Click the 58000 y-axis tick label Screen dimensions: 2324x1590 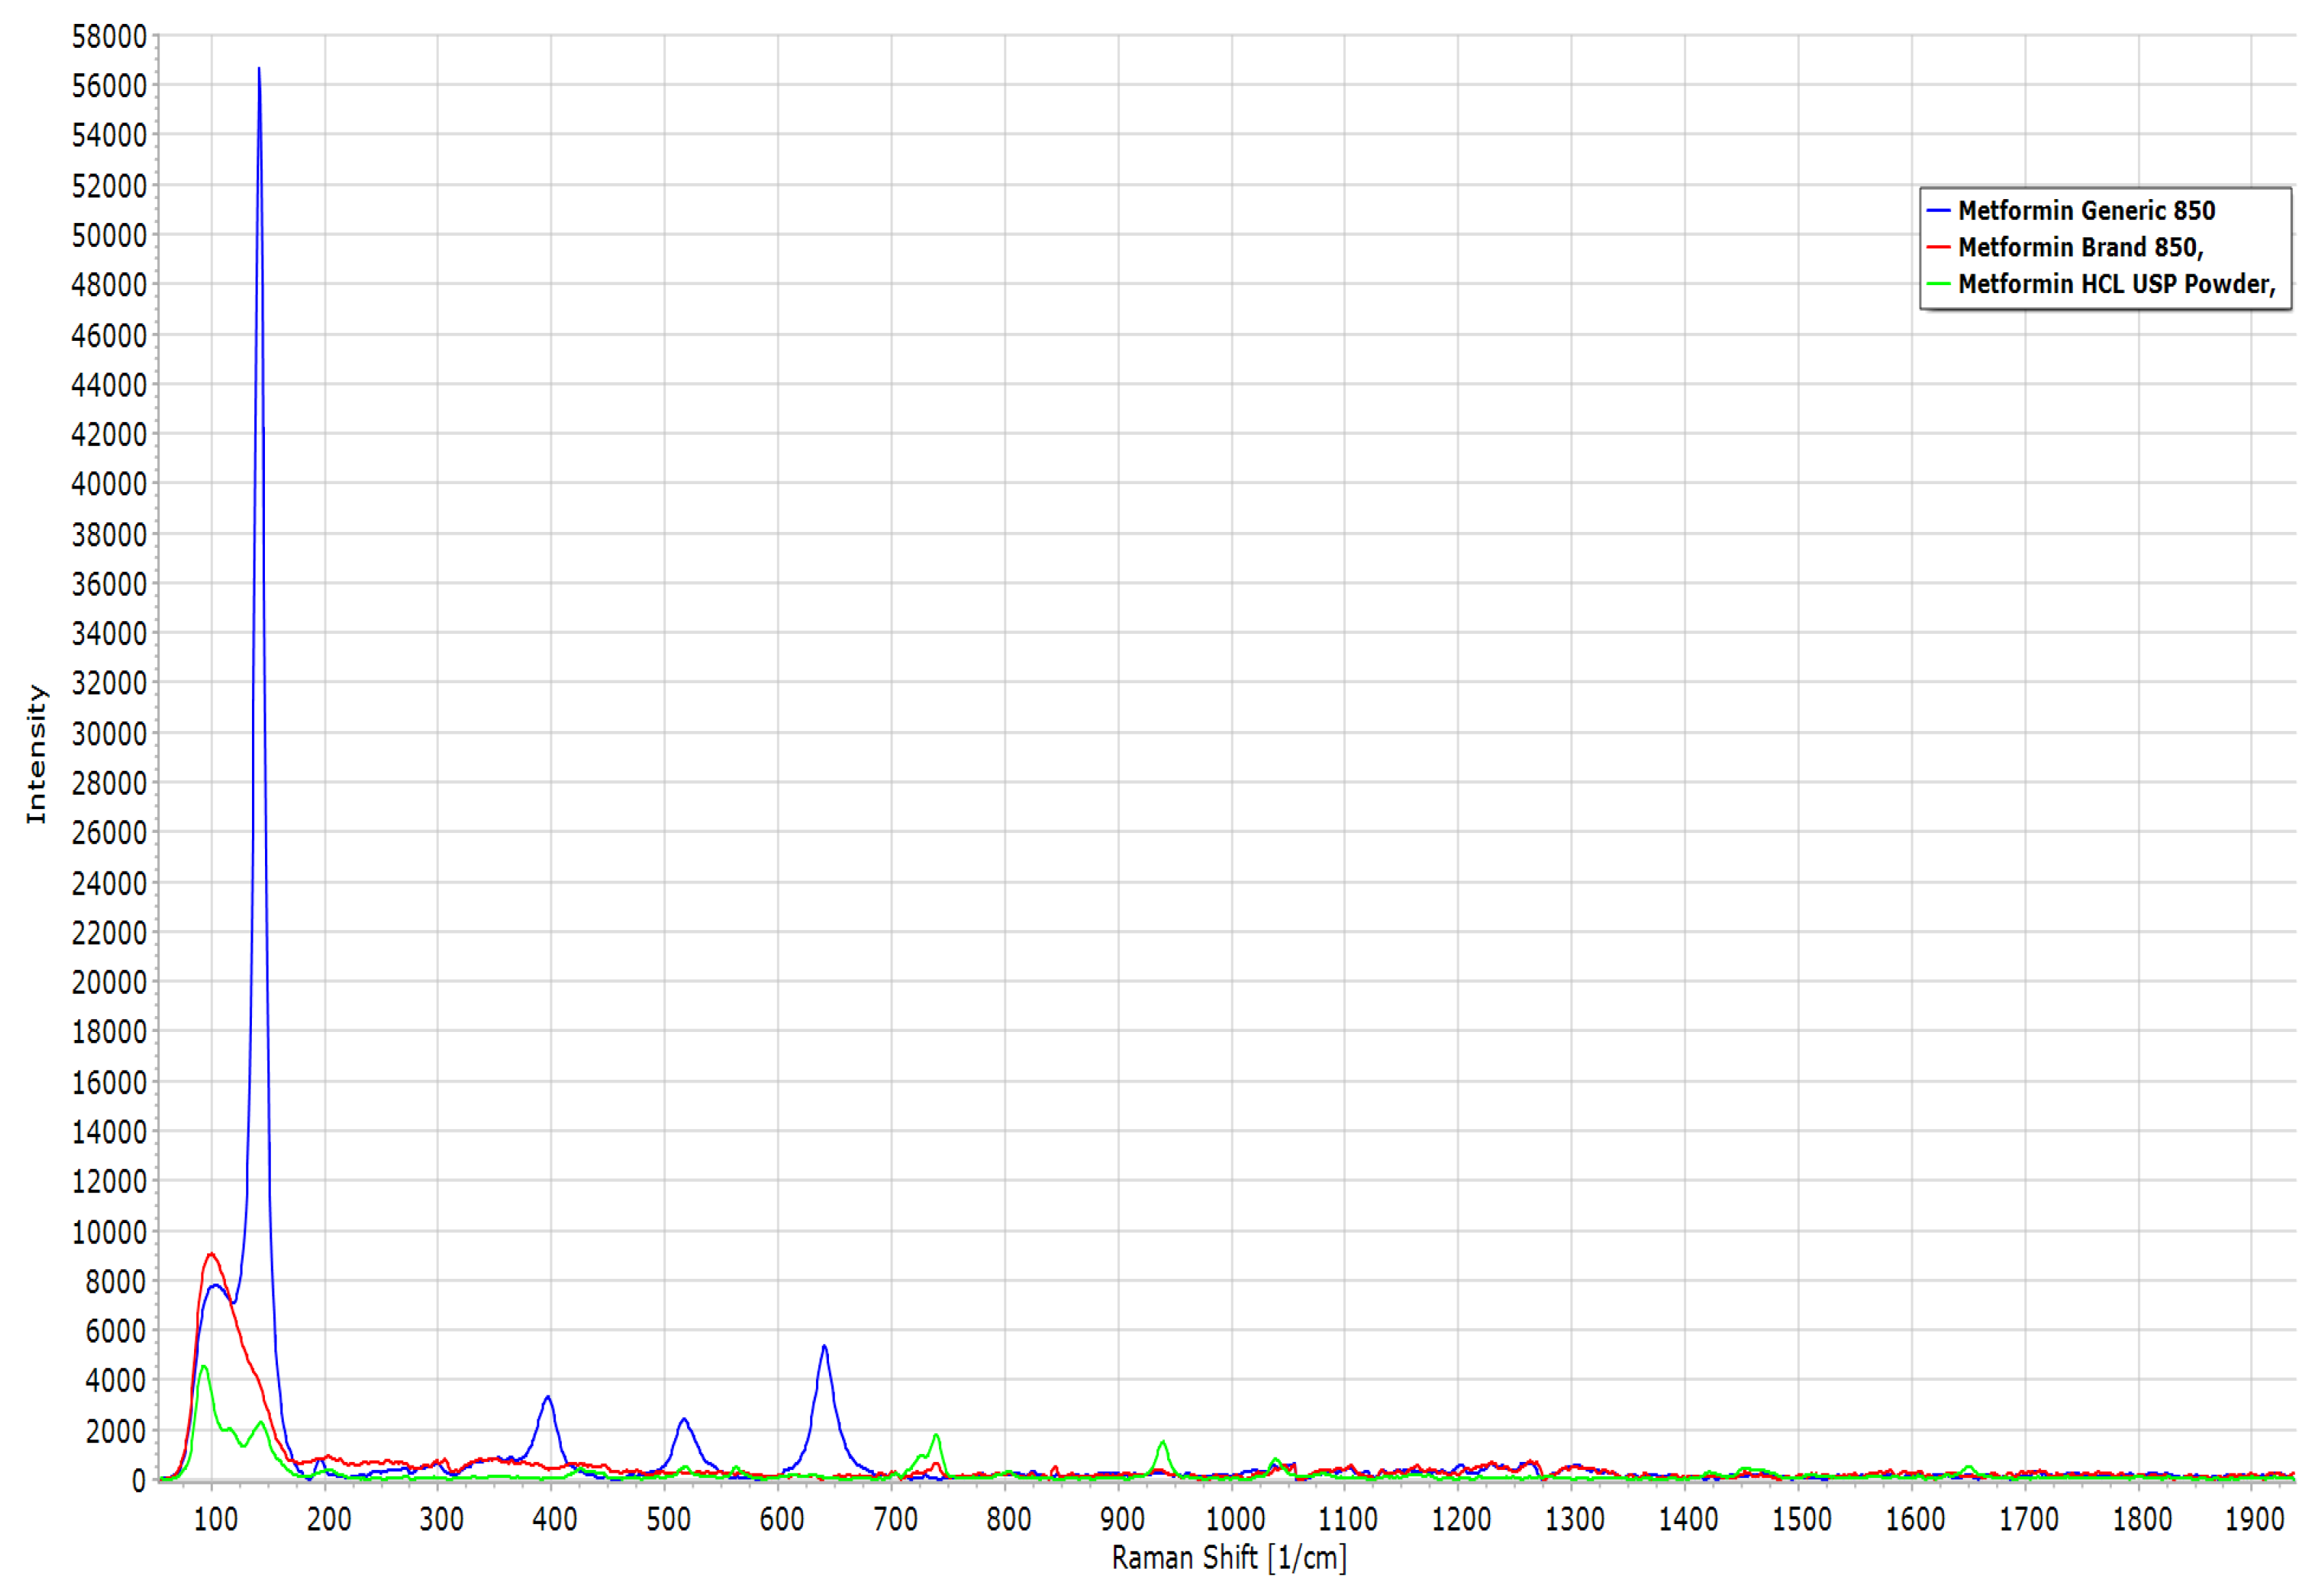click(x=109, y=37)
